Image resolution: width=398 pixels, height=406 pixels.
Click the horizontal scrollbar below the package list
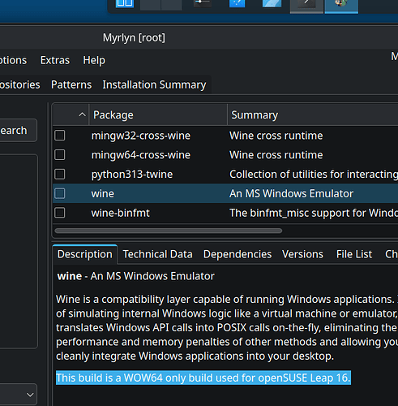[169, 231]
